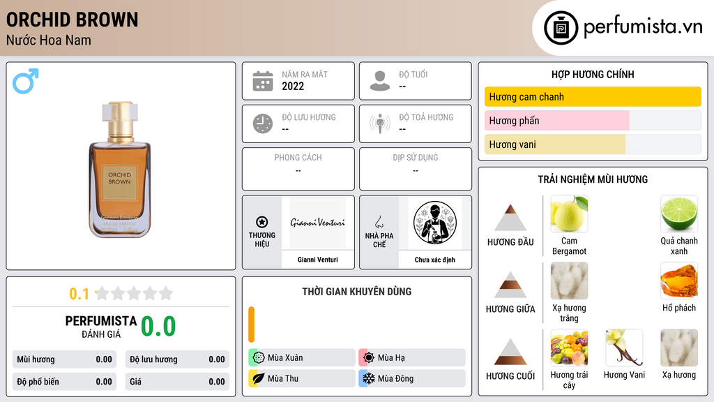This screenshot has height=402, width=714.
Task: Click the Gianni Venturi brand name label
Action: pyautogui.click(x=317, y=260)
